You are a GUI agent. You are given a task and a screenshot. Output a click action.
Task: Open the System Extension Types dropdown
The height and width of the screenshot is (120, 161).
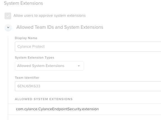[x=49, y=66]
